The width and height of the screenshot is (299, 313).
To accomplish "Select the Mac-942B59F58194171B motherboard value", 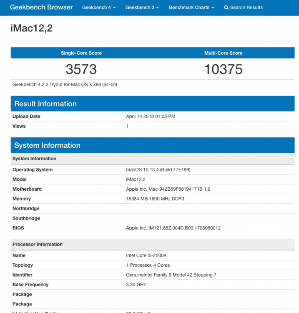I will (x=168, y=189).
